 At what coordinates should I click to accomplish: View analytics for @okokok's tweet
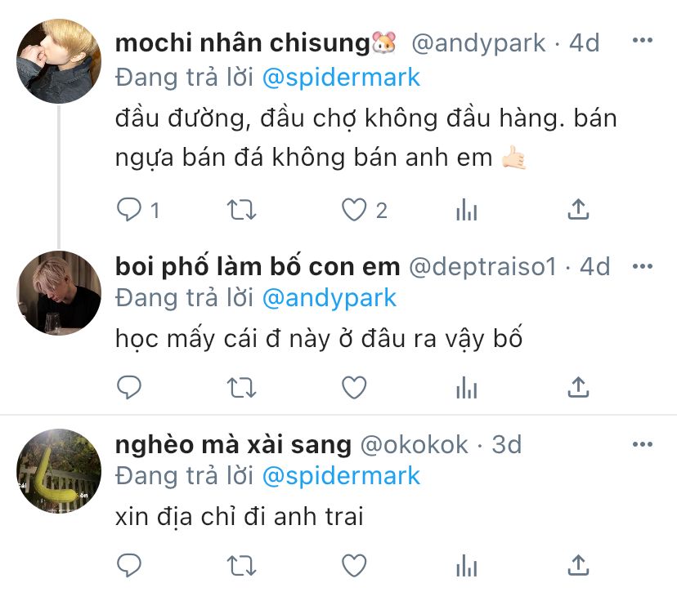[x=467, y=565]
